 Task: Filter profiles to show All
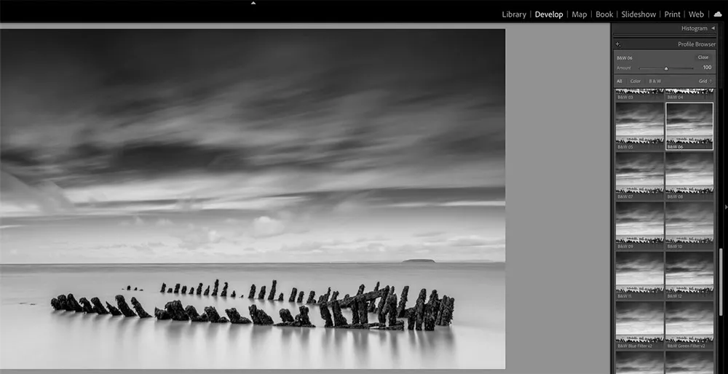620,81
